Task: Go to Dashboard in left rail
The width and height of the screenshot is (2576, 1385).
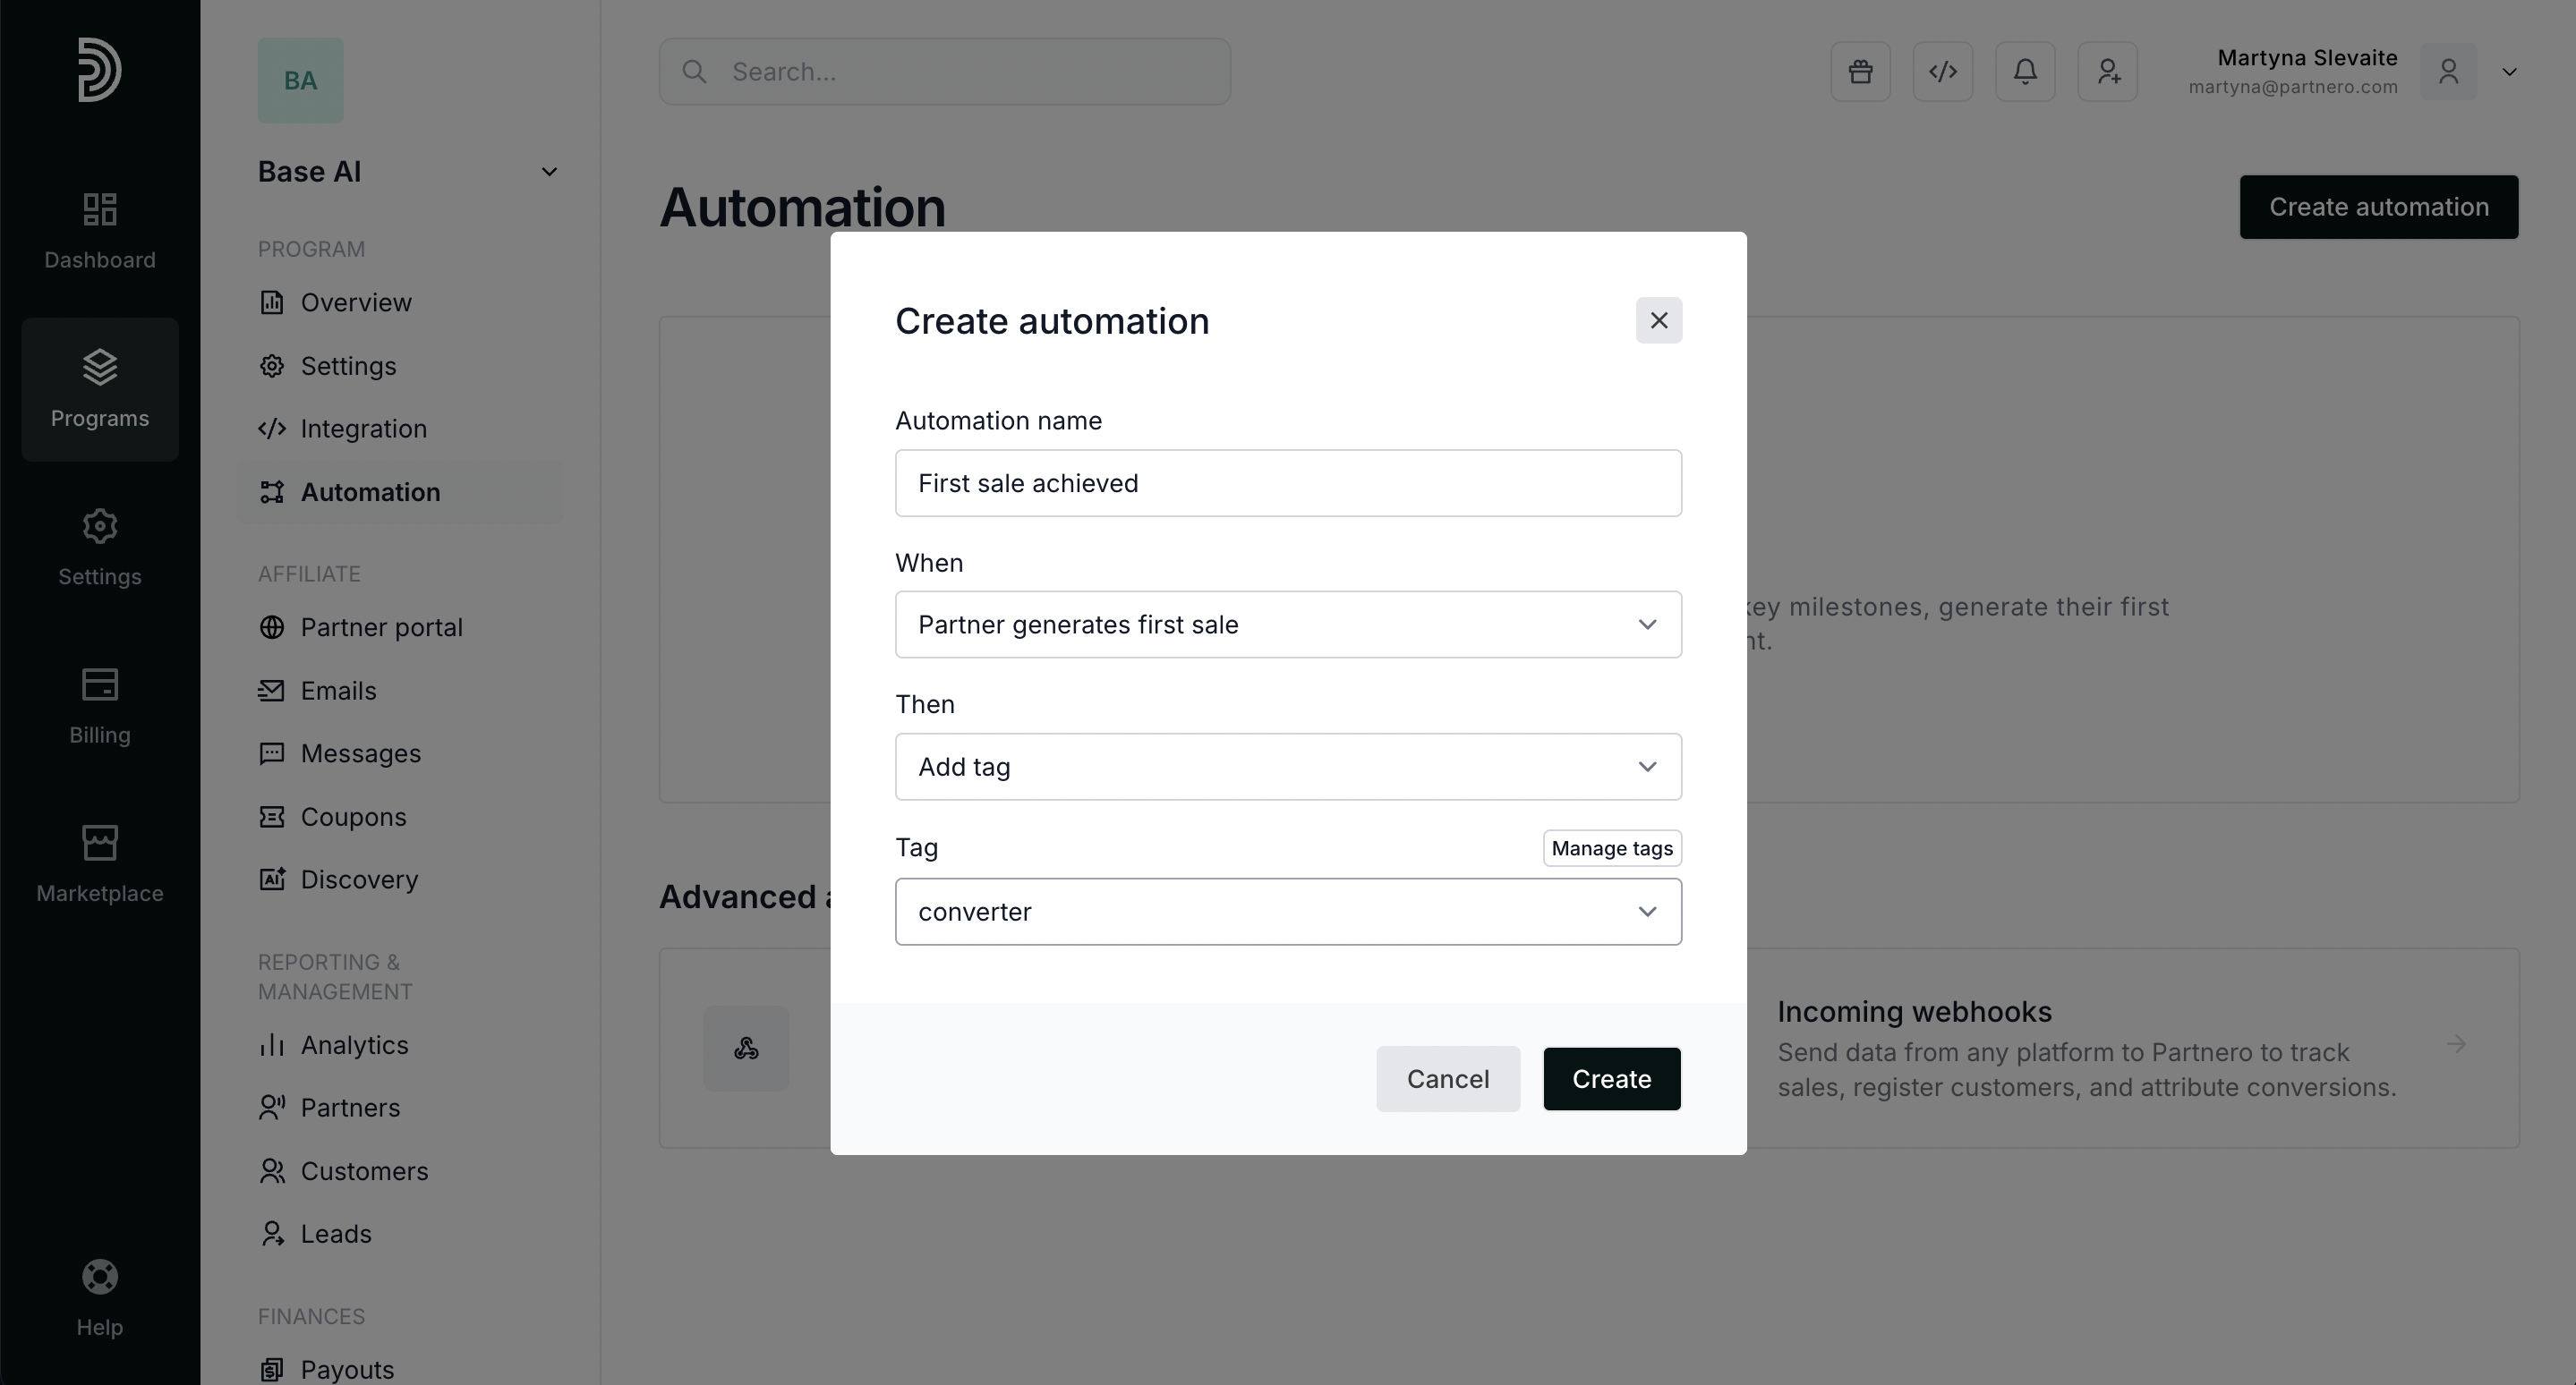Action: point(100,231)
